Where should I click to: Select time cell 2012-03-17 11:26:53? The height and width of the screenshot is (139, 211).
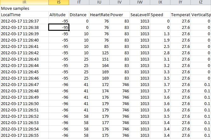point(24,122)
